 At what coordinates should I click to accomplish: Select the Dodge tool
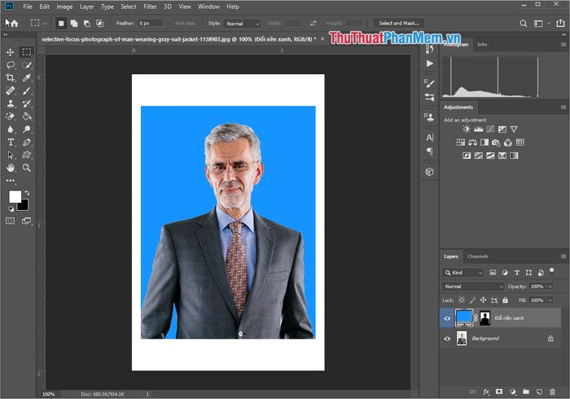[x=27, y=129]
